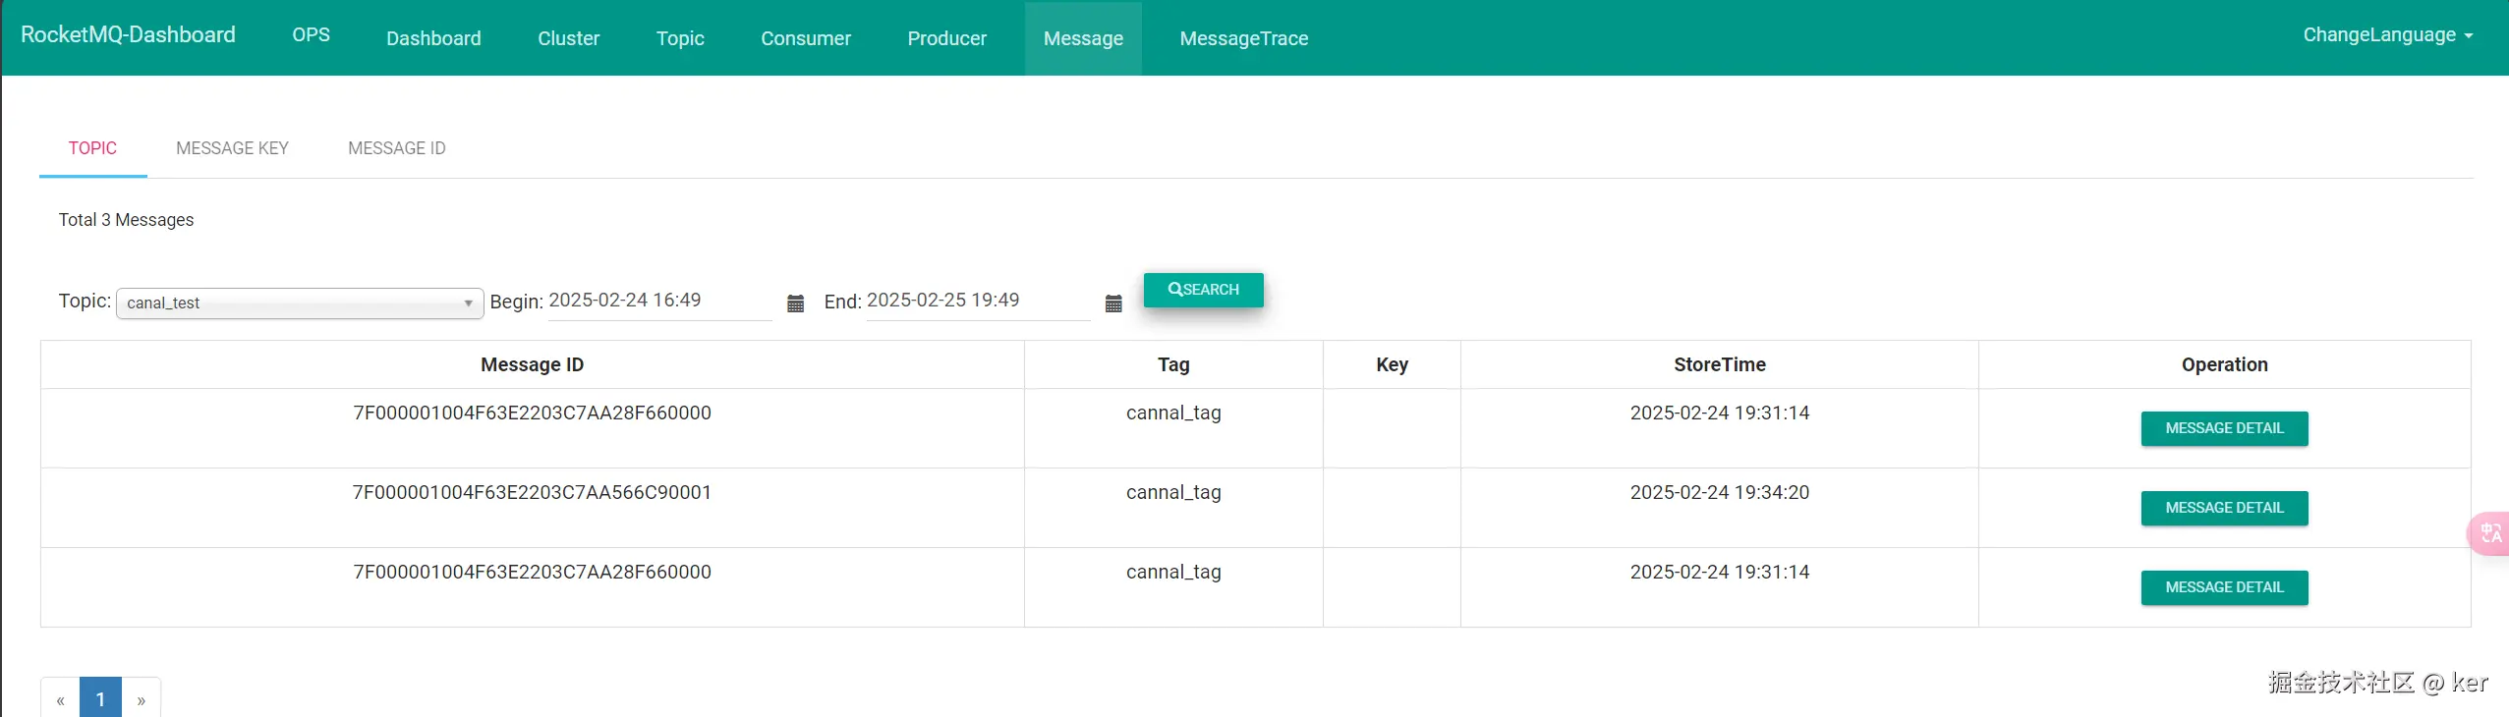Open the Begin date calendar picker icon
The image size is (2509, 717).
tap(795, 303)
